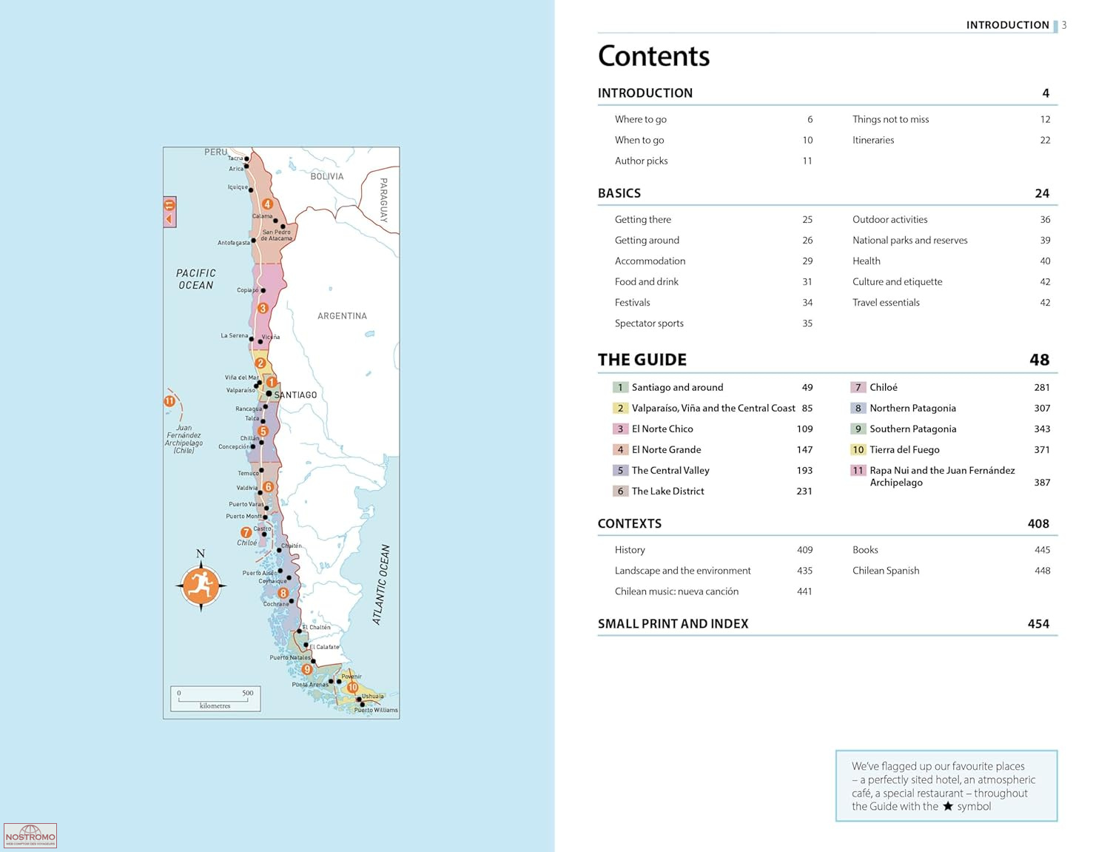The width and height of the screenshot is (1110, 852).
Task: Open the "SMALL PRINT AND INDEX" heading
Action: pyautogui.click(x=673, y=624)
